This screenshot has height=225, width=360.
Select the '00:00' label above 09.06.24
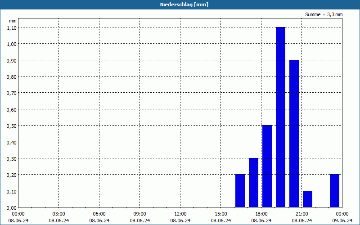tap(342, 214)
